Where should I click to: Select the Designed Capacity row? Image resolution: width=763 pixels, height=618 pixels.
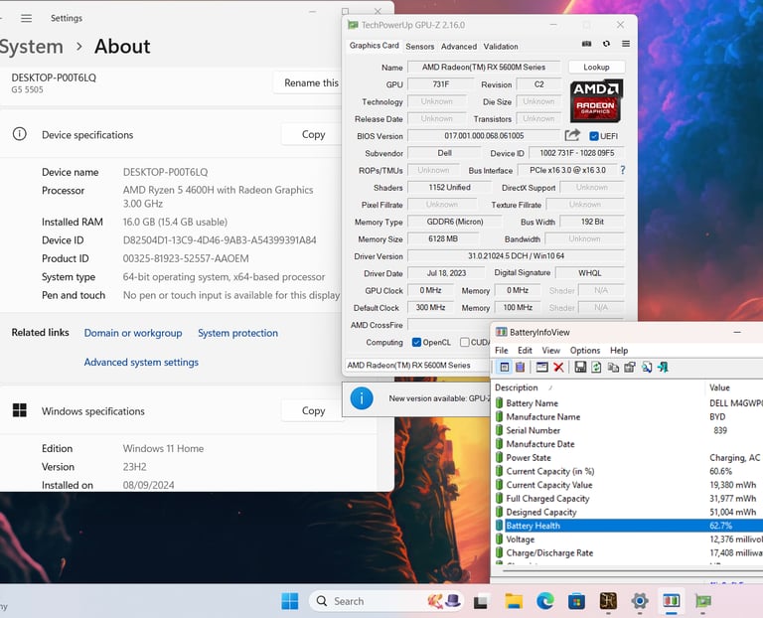point(628,512)
